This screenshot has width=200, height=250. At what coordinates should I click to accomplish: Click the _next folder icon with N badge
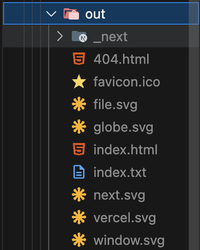[79, 37]
